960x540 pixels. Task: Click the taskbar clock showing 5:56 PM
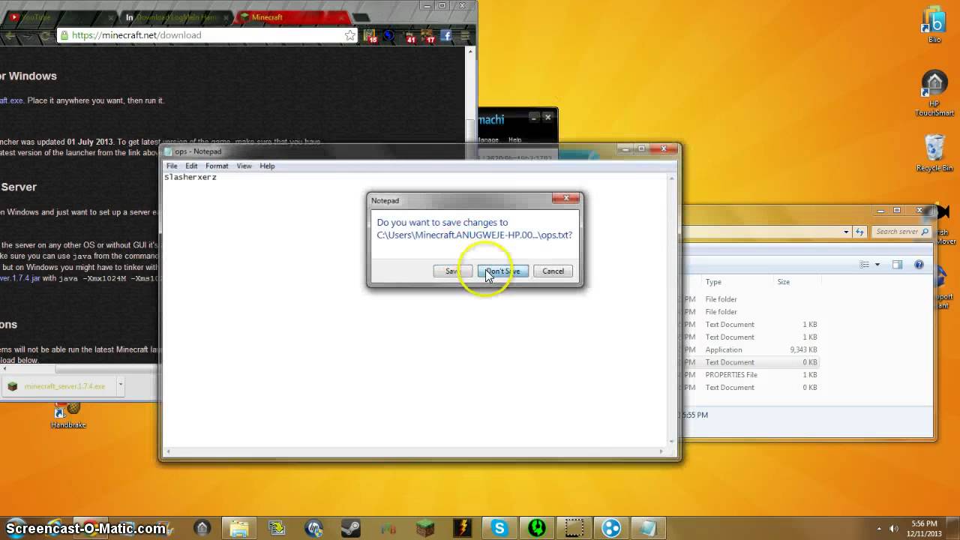coord(924,528)
